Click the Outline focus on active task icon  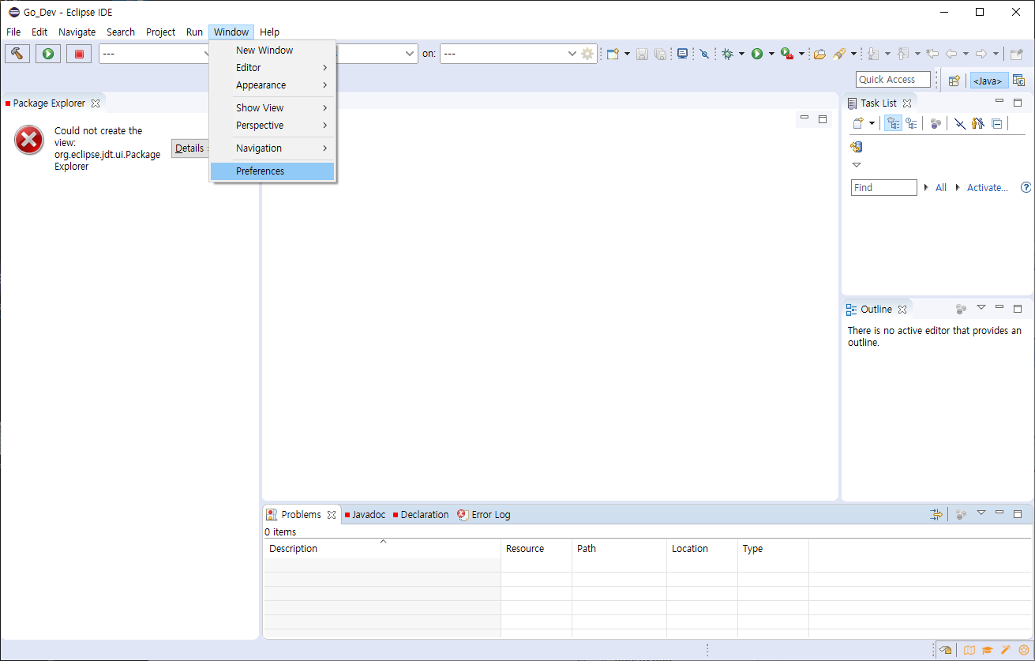point(961,309)
